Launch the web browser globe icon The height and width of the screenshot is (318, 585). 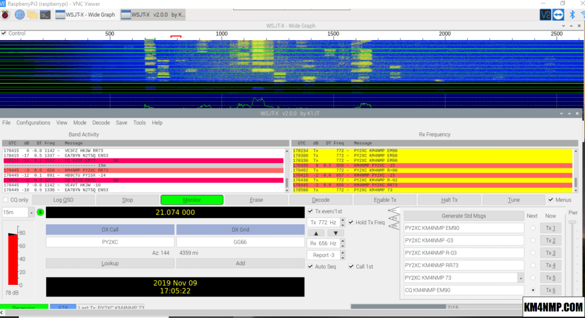tap(20, 14)
